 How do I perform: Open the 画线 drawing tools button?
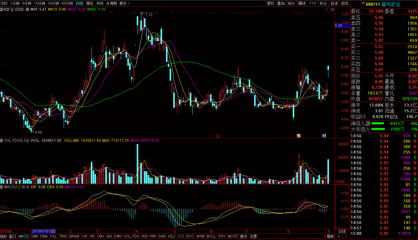pyautogui.click(x=302, y=3)
